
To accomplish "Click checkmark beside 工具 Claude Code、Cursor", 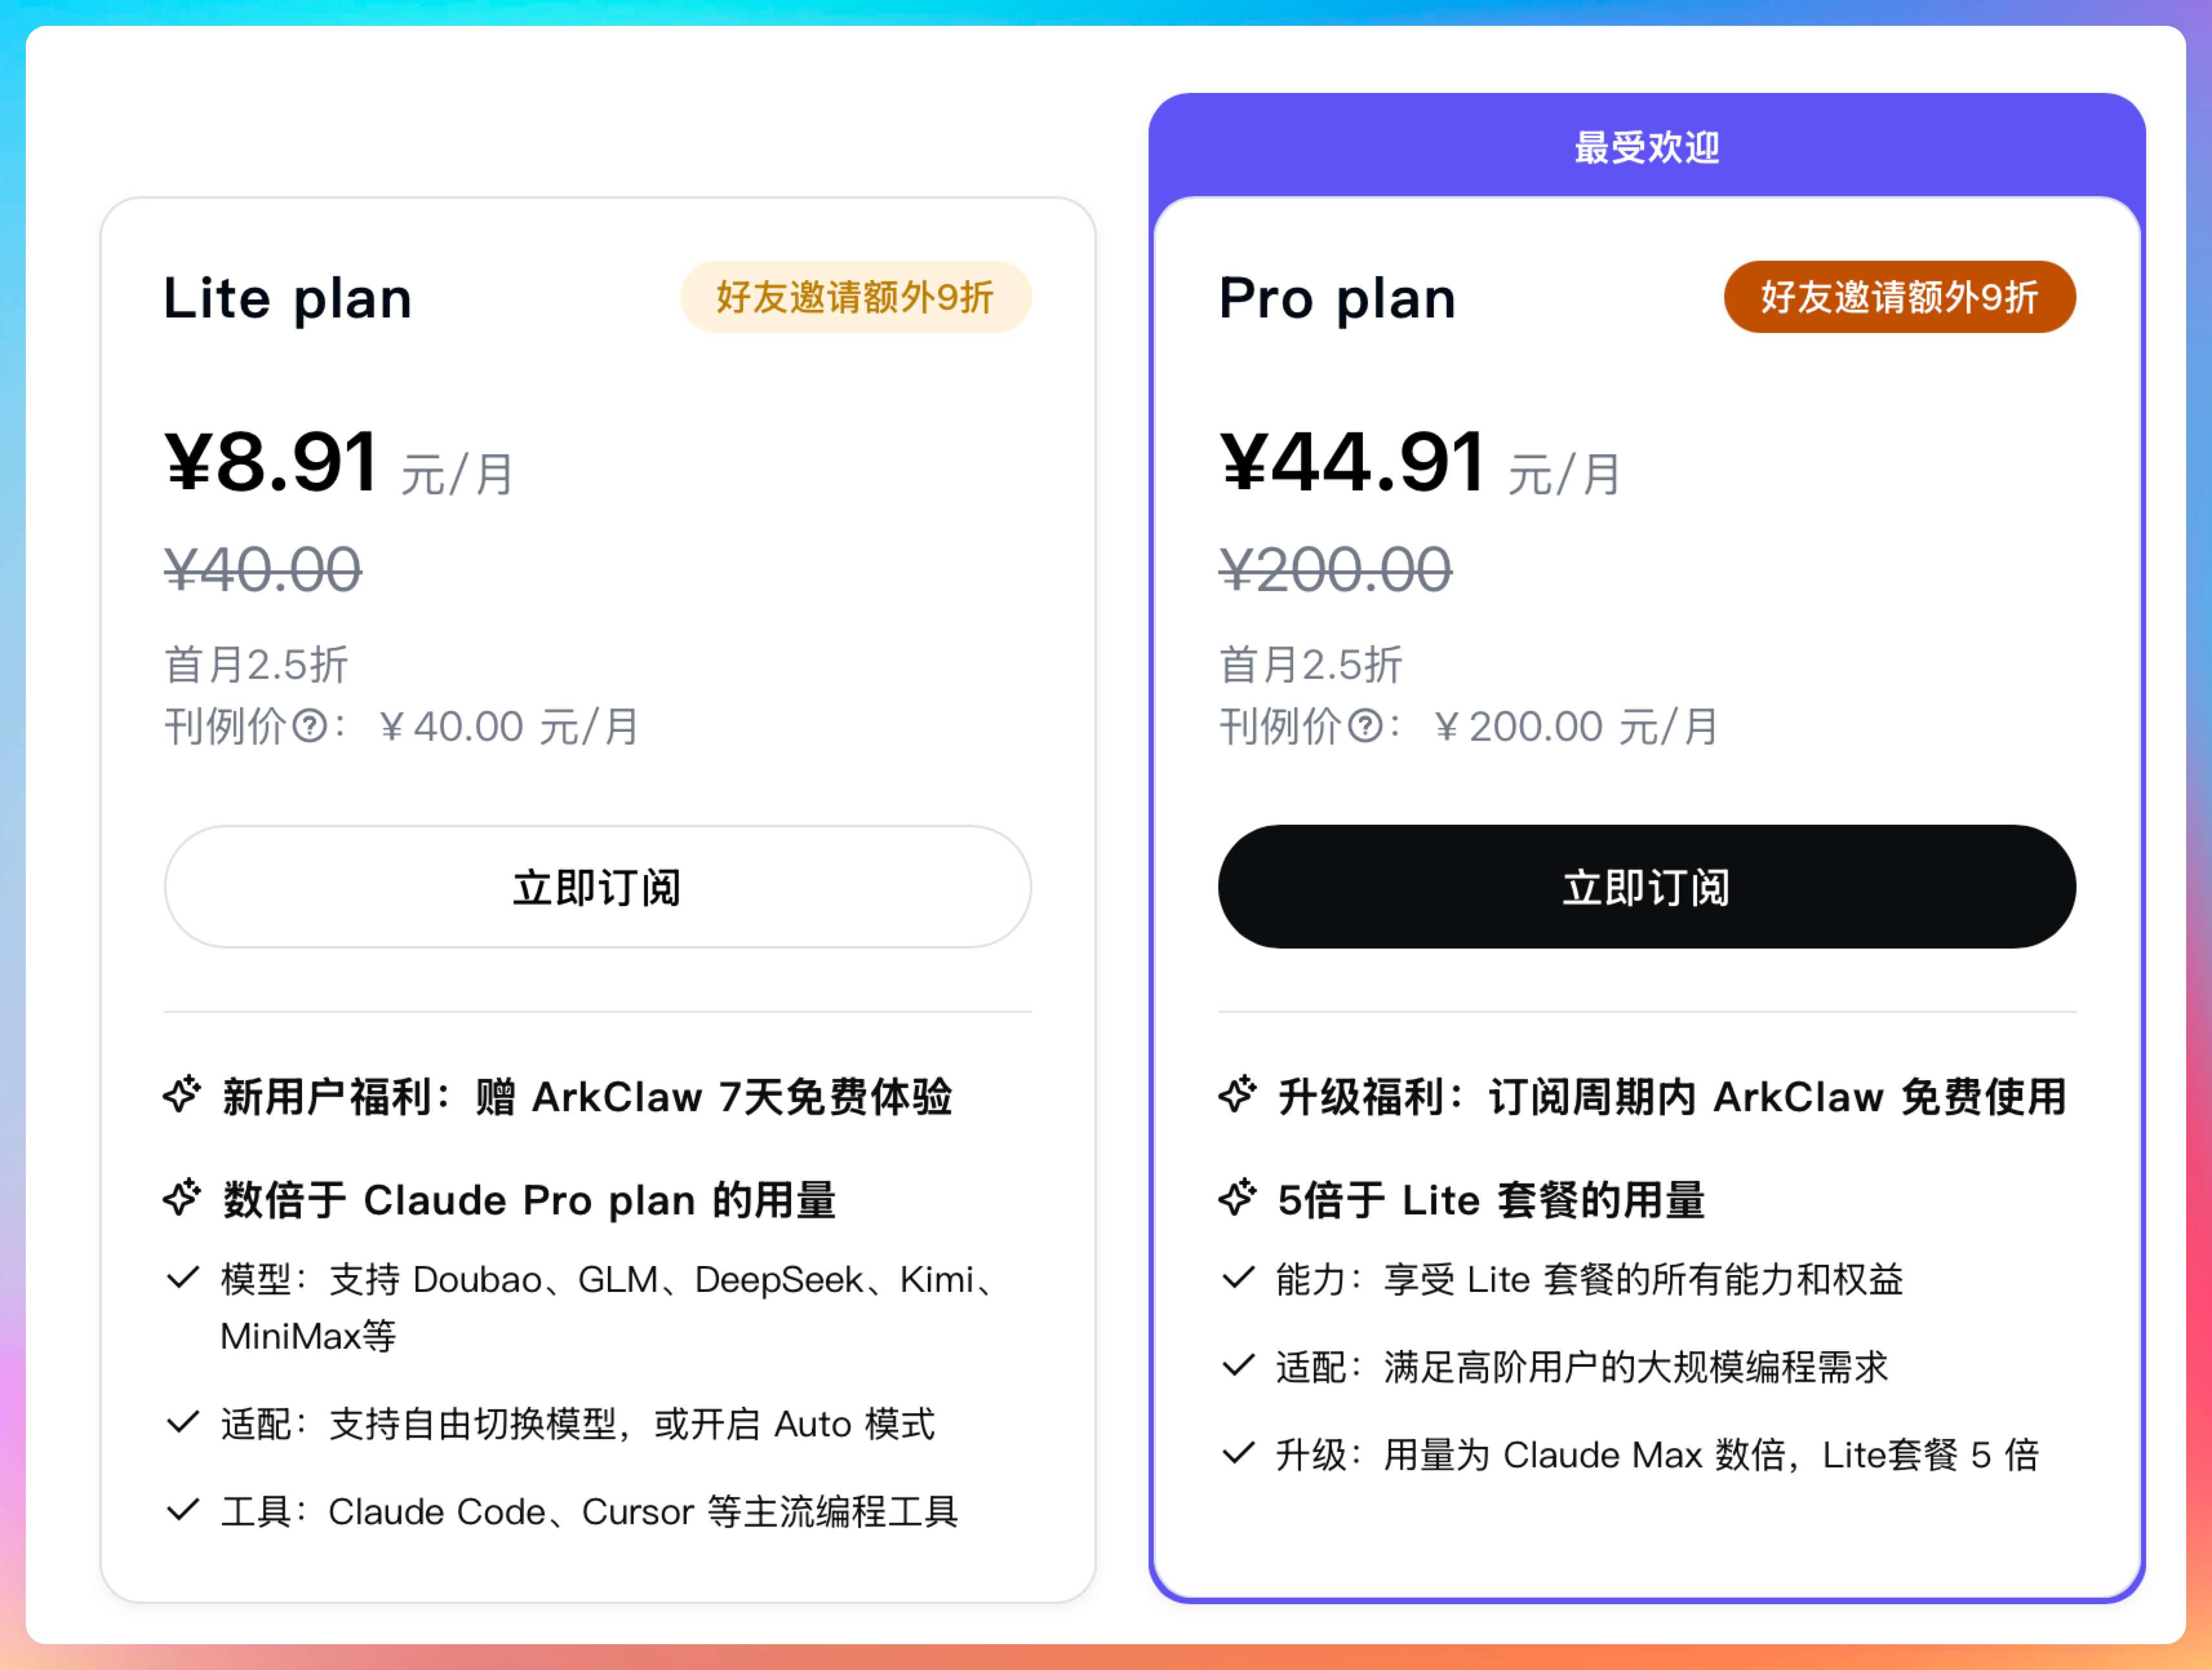I will click(x=183, y=1510).
